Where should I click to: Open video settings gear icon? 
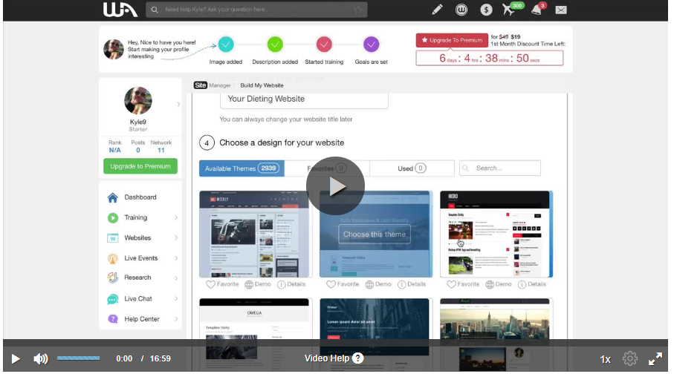pos(629,358)
